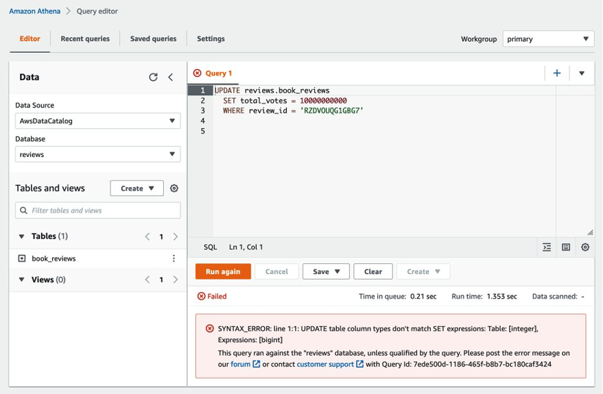Screen dimensions: 603x394
Task: Open the customer support link
Action: 325,364
